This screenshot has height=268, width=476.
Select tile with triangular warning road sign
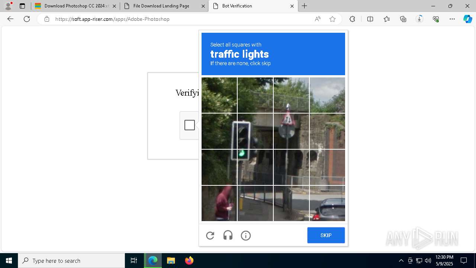(x=291, y=131)
